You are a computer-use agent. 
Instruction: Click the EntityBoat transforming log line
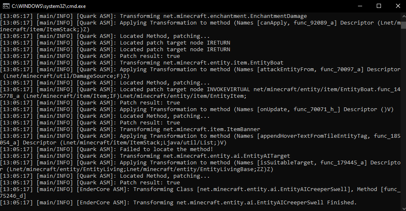coord(142,63)
